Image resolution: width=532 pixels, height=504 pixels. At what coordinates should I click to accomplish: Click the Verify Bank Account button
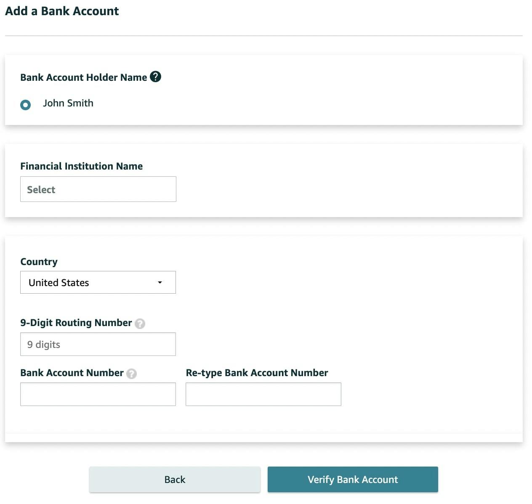click(353, 480)
